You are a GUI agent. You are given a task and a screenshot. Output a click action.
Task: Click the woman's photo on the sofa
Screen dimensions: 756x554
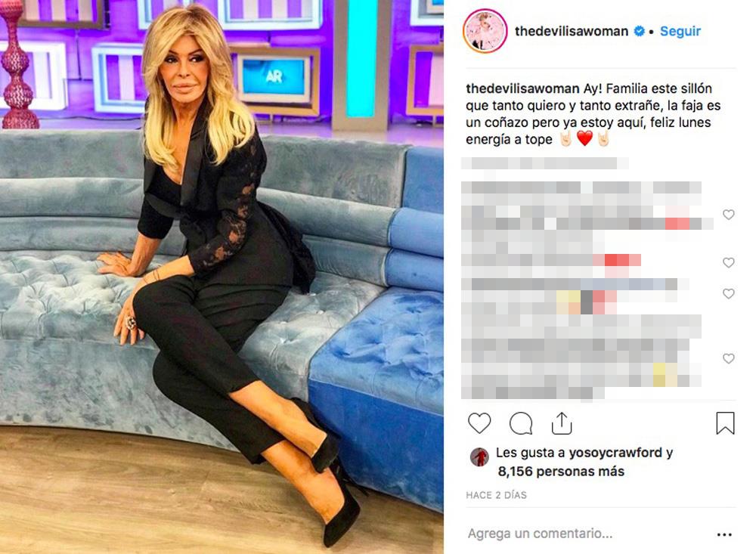pyautogui.click(x=222, y=277)
